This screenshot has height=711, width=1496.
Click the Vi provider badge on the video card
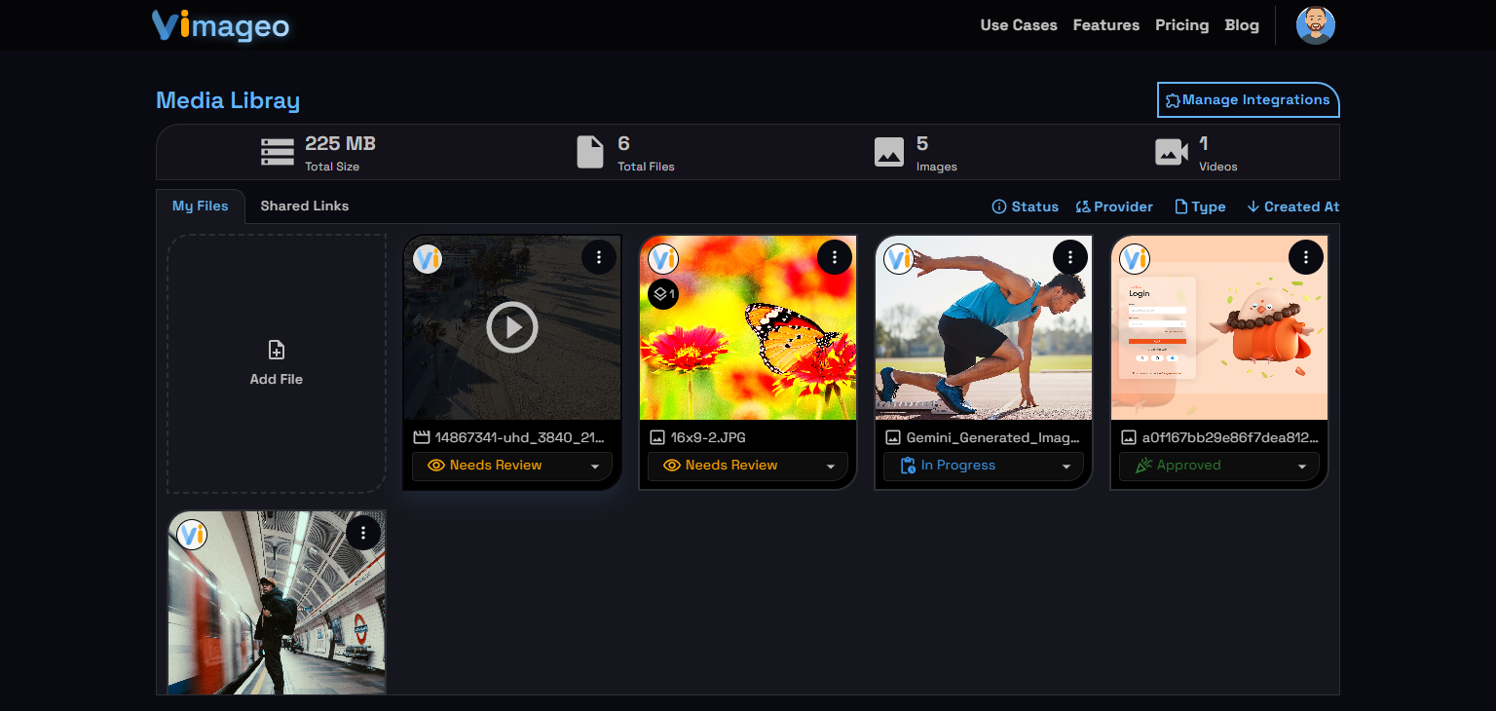(x=428, y=259)
